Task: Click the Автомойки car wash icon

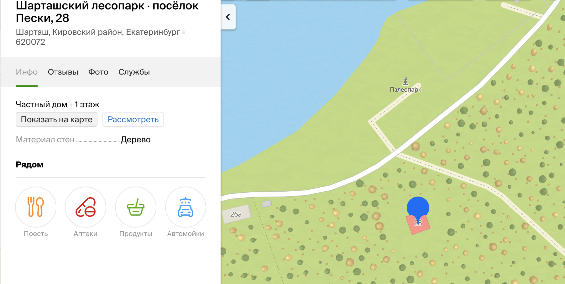Action: (x=185, y=207)
